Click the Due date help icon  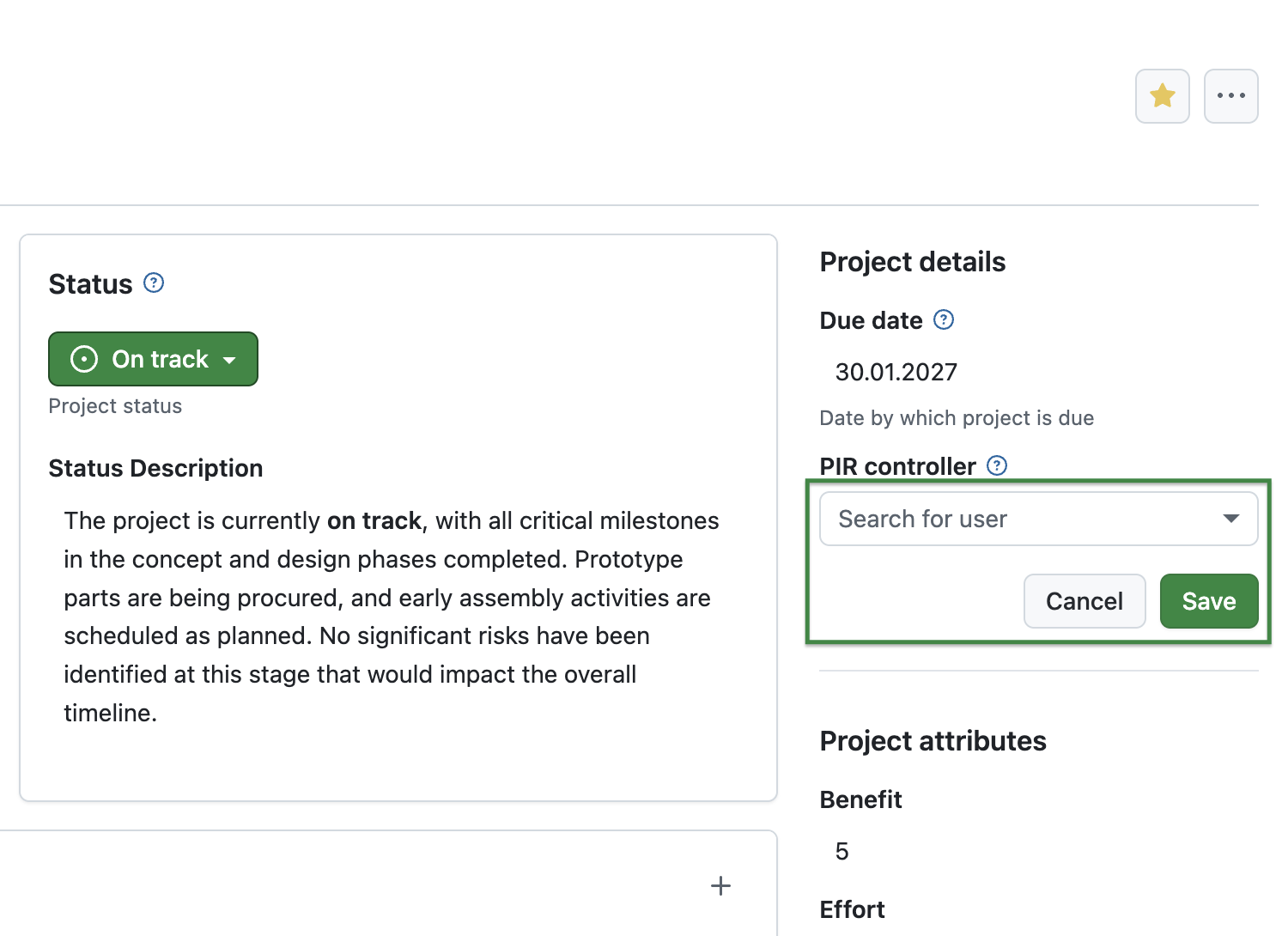coord(944,319)
